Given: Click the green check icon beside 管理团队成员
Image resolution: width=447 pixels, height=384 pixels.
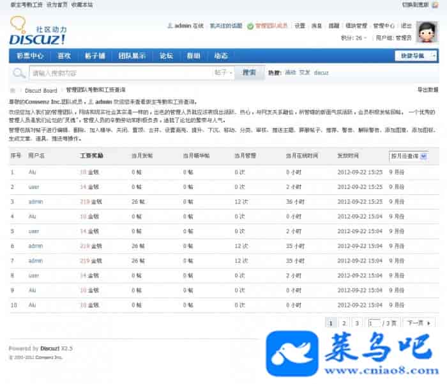Looking at the screenshot, I should (250, 26).
